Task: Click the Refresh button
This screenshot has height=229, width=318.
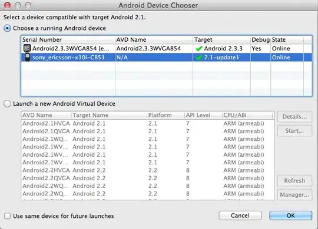Action: [x=294, y=180]
